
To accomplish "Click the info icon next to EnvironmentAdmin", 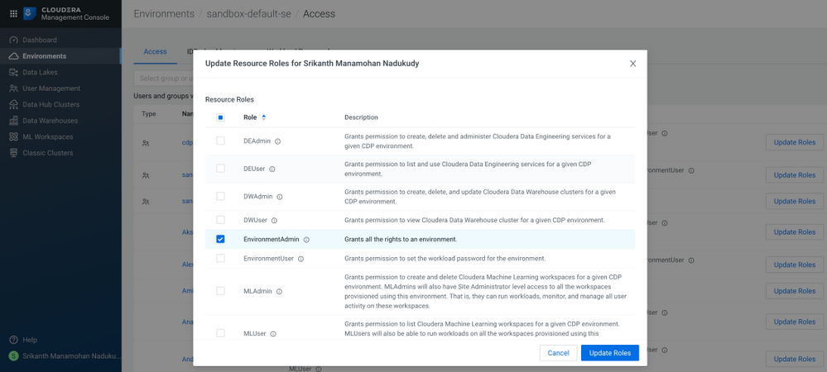I will click(306, 240).
